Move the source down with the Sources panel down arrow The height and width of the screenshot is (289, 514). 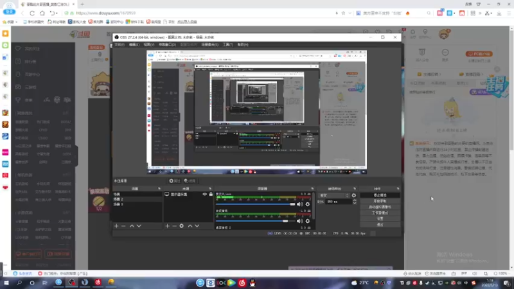[x=197, y=226]
